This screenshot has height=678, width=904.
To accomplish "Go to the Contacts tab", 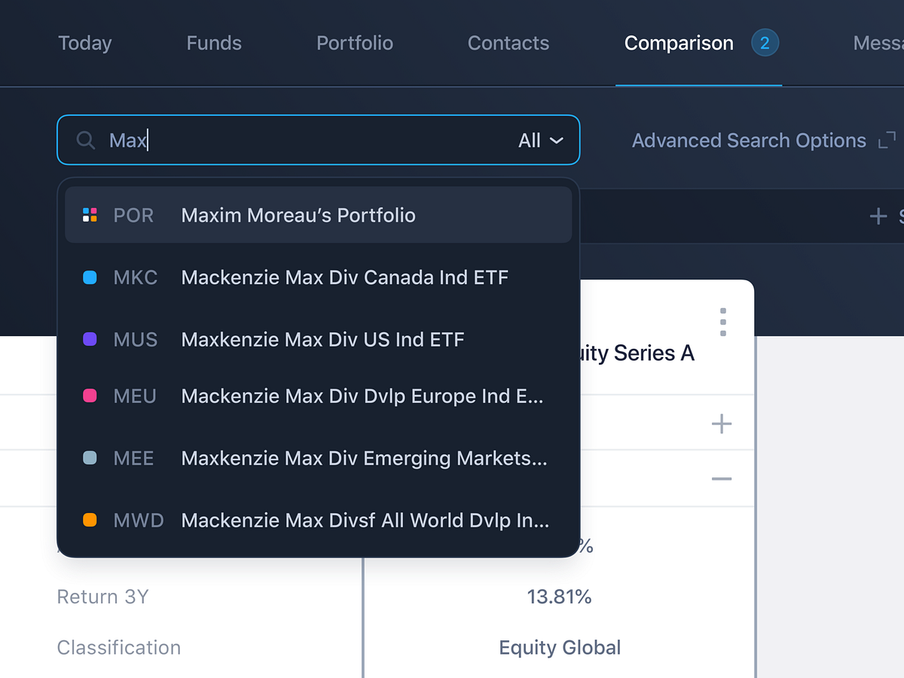I will (508, 43).
